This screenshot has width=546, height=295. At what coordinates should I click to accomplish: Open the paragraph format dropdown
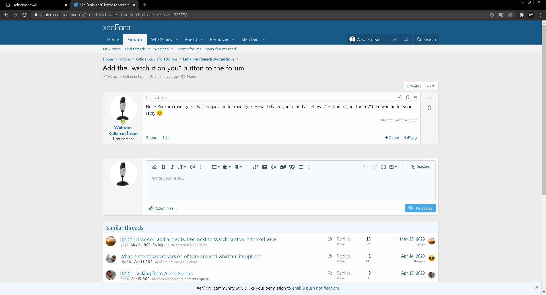tap(238, 167)
